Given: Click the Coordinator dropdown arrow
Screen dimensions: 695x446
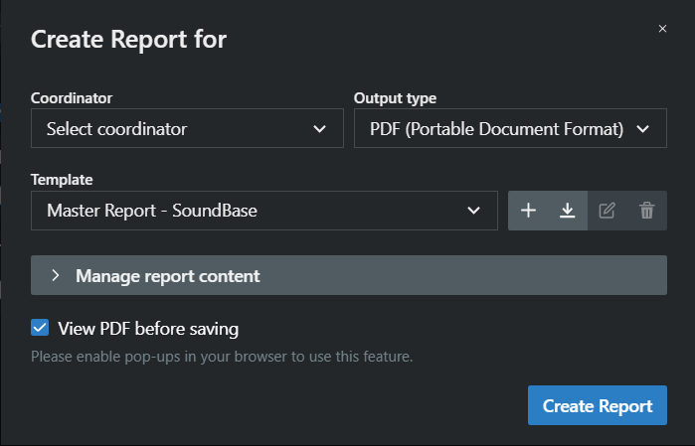Looking at the screenshot, I should pyautogui.click(x=319, y=129).
